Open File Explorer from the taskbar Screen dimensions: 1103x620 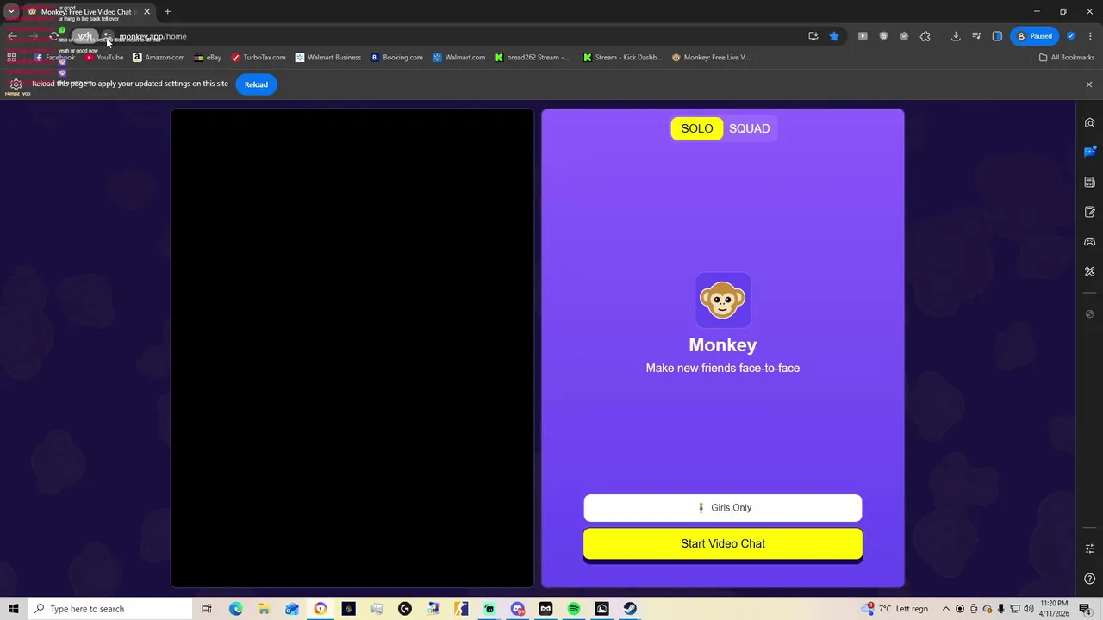coord(264,609)
